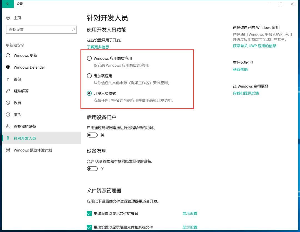This screenshot has width=300, height=232.
Task: Click the 主页 gear icon
Action: pyautogui.click(x=8, y=18)
